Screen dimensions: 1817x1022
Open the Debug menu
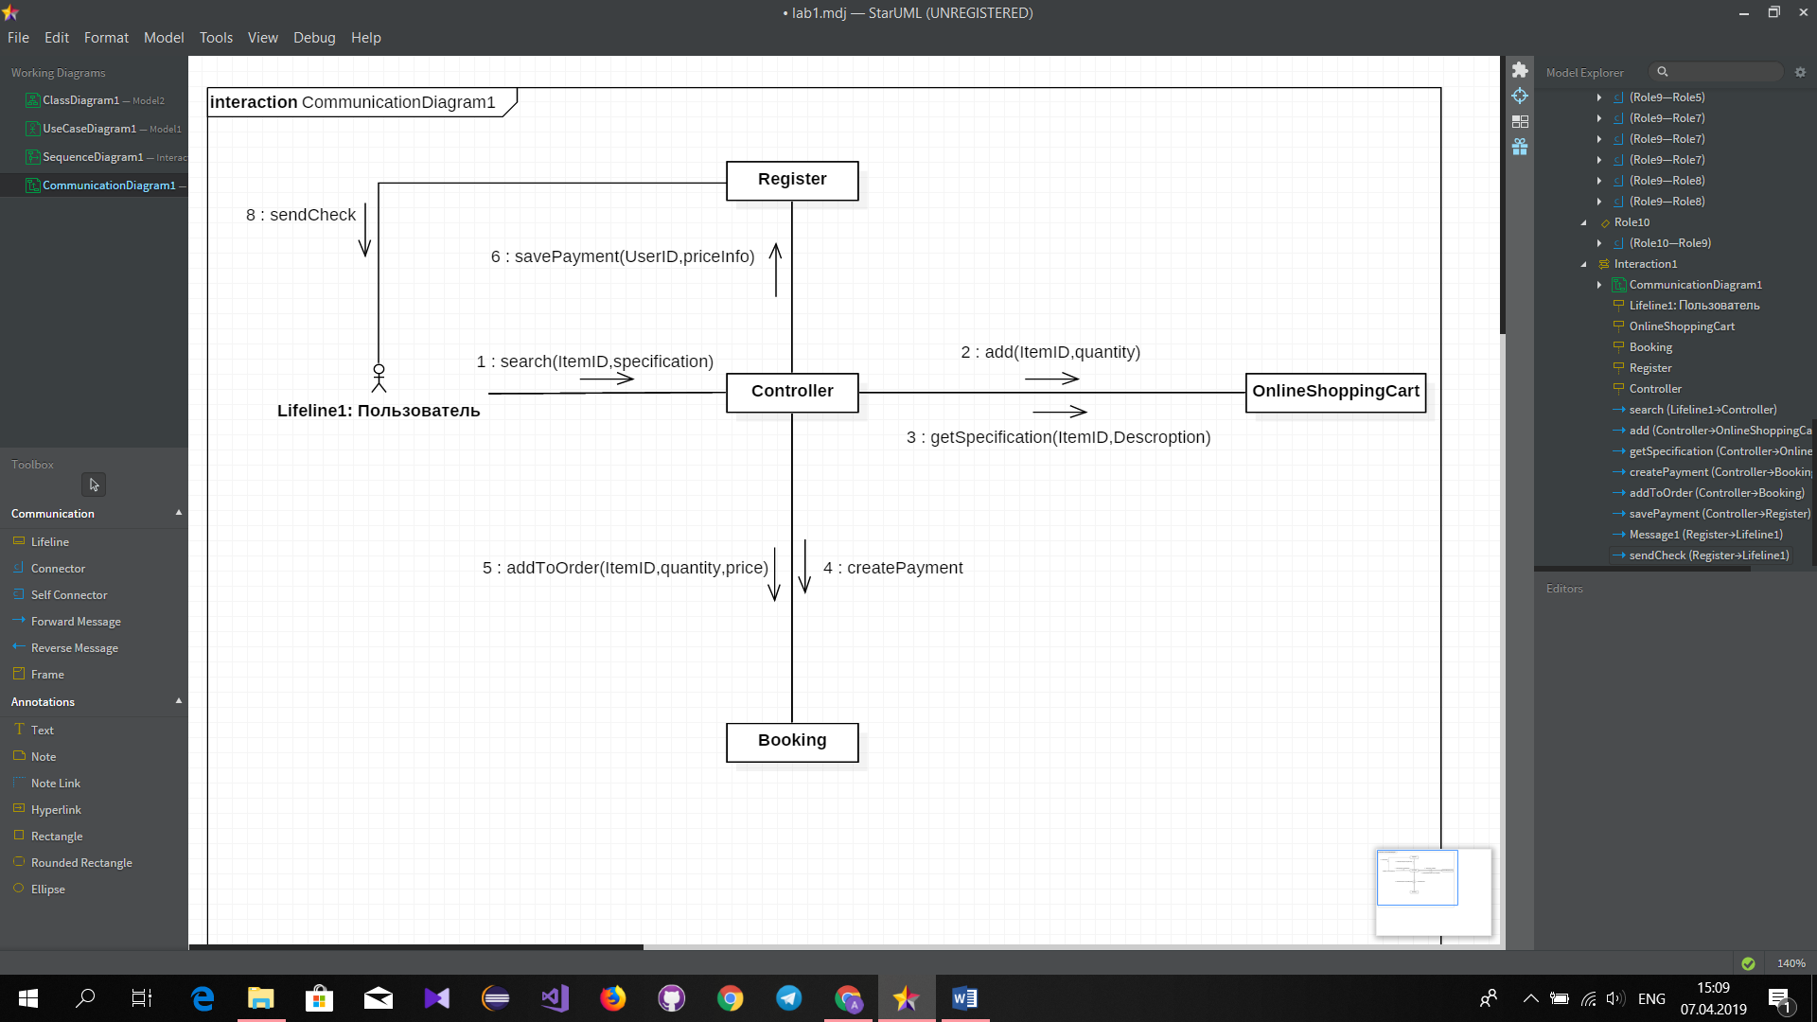(x=313, y=38)
